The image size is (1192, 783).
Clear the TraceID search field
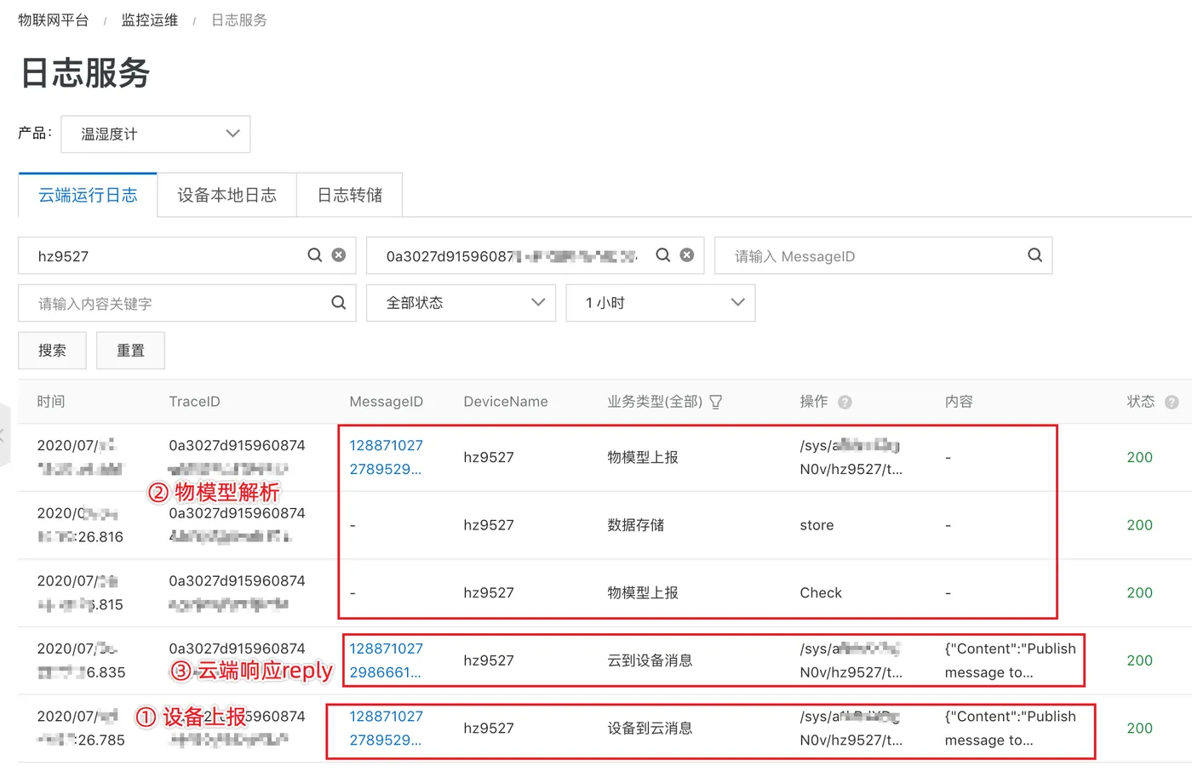(x=687, y=255)
